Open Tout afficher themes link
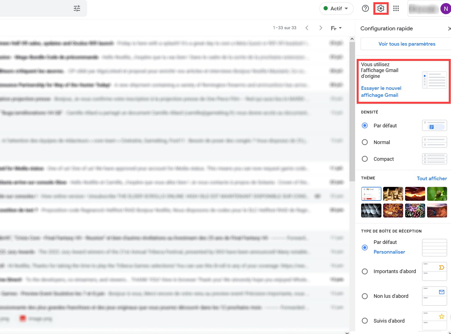The image size is (451, 334). point(432,179)
